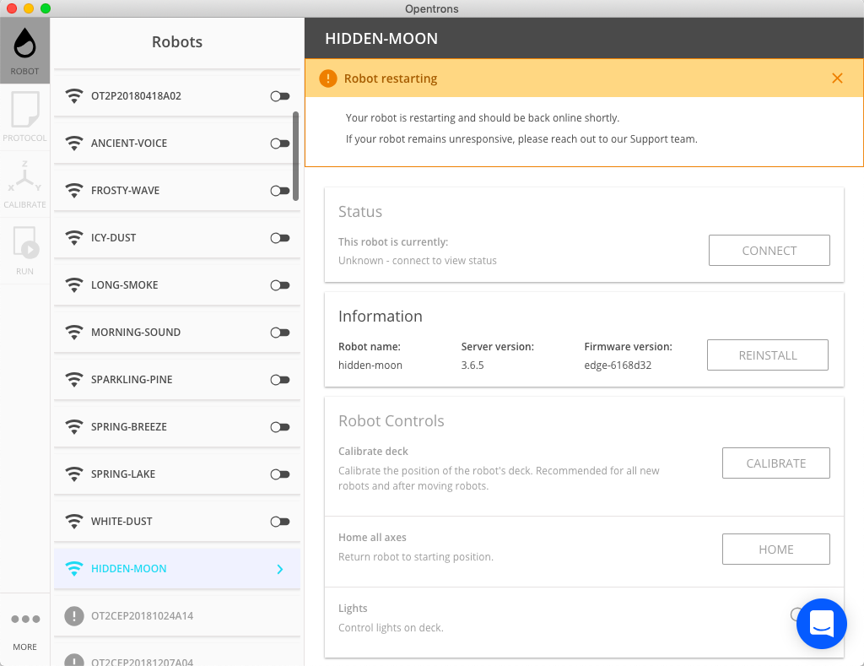Switch to the Protocol sidebar tab
The width and height of the screenshot is (864, 666).
[24, 116]
